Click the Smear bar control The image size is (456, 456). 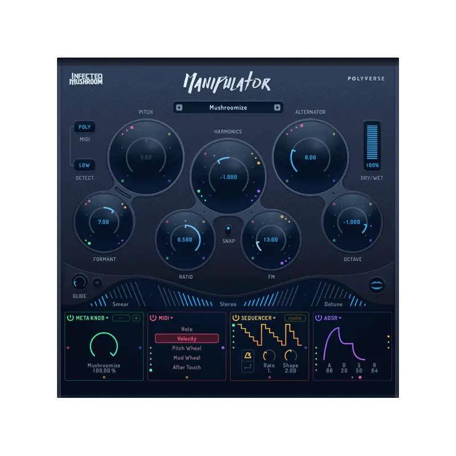pos(118,295)
